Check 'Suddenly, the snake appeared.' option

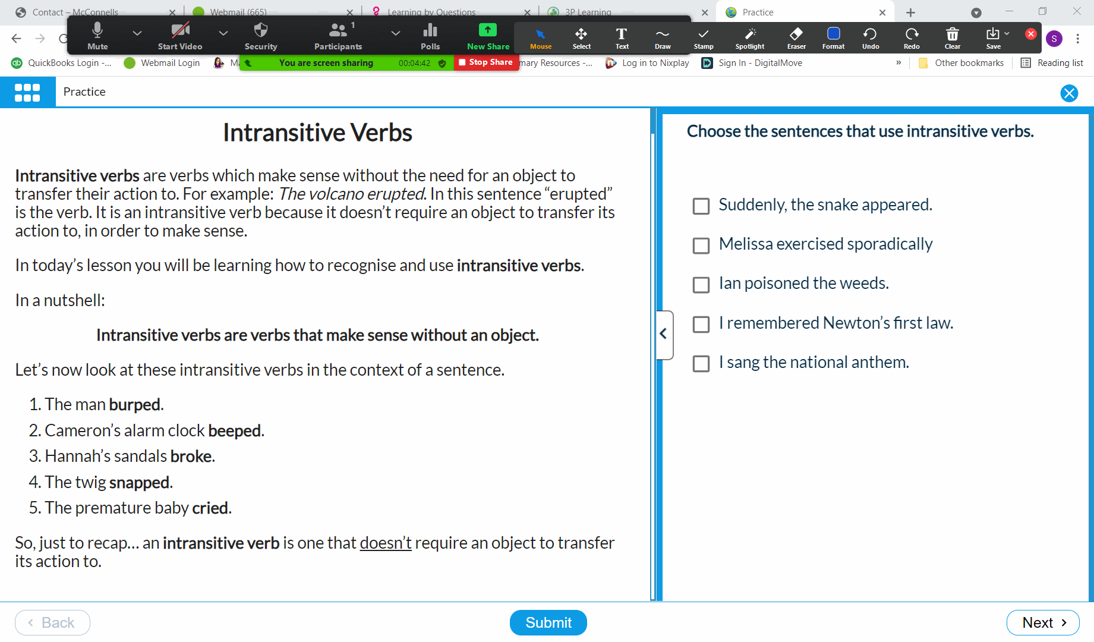coord(701,206)
